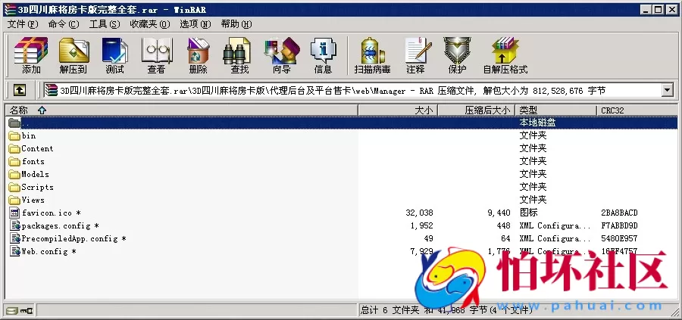Sort by the 名称 column header
682x320 pixels.
coord(181,110)
